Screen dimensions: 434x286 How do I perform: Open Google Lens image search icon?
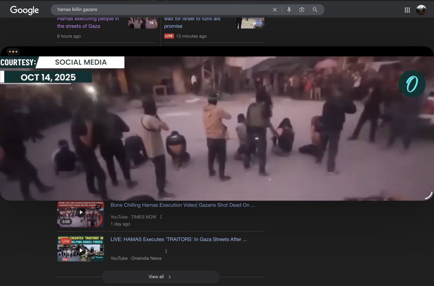(x=302, y=10)
